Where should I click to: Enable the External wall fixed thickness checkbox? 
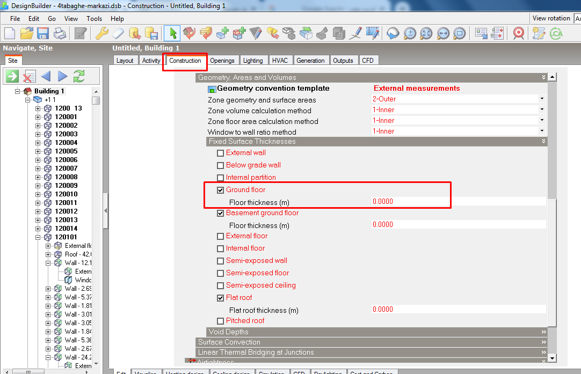(x=221, y=153)
